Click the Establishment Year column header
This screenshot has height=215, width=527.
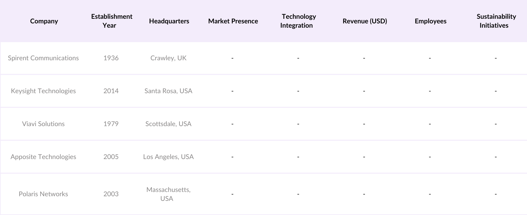[x=112, y=21]
